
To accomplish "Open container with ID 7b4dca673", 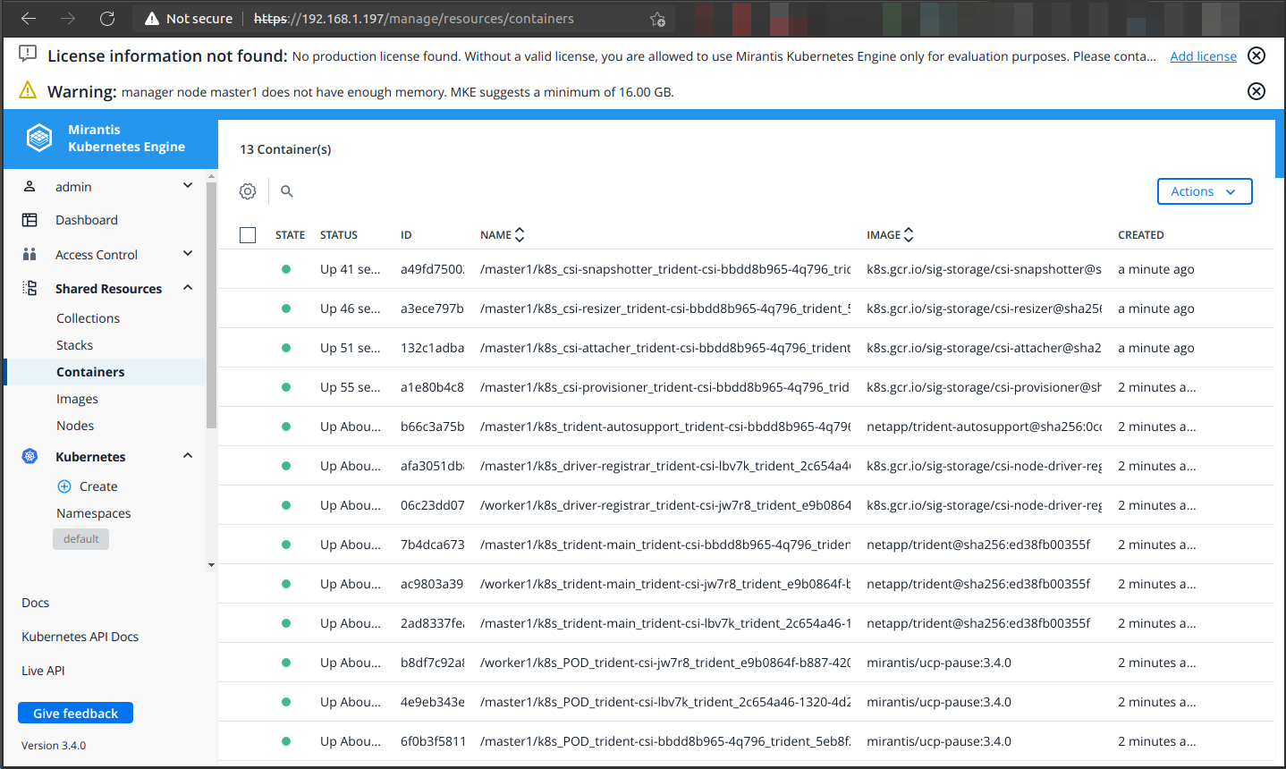I will pos(432,545).
